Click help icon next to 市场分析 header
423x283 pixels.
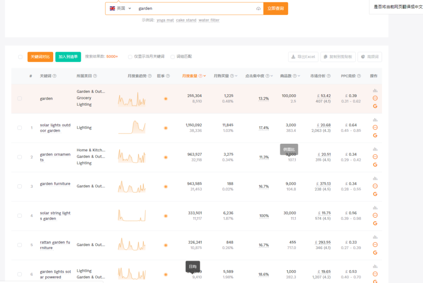coord(329,76)
